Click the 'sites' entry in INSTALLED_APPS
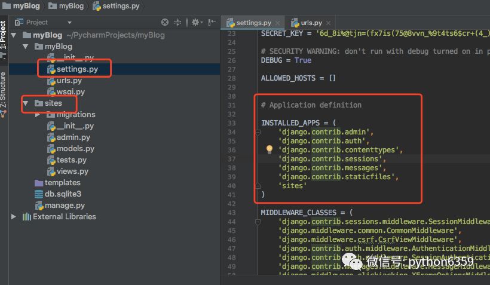The width and height of the screenshot is (490, 285). pos(292,186)
